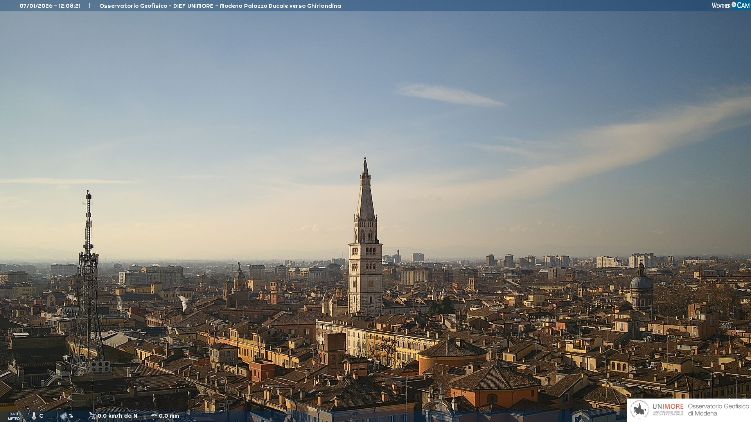
Task: Click the thermometer temperature icon
Action: pyautogui.click(x=34, y=416)
